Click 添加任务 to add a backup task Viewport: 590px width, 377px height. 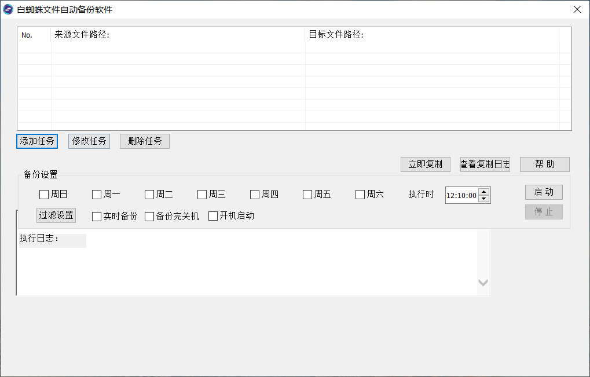pyautogui.click(x=36, y=141)
